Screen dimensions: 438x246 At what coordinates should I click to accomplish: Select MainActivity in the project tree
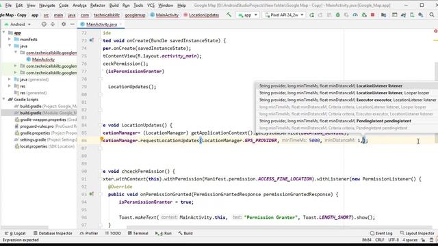[x=43, y=59]
